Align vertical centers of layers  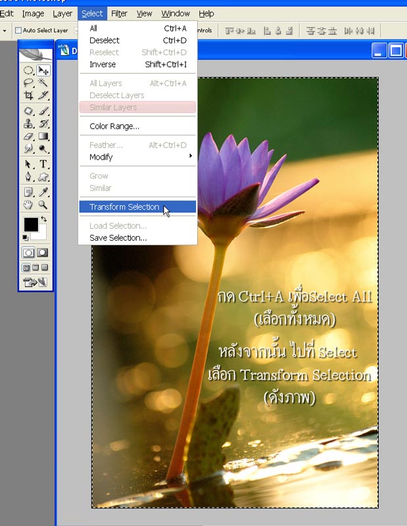click(x=240, y=31)
